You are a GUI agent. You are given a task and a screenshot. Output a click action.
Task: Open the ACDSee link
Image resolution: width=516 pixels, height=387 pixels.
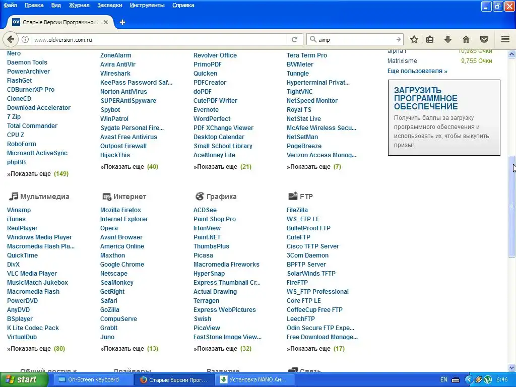[x=205, y=210]
